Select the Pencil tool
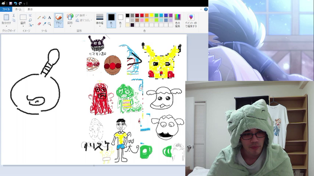The width and height of the screenshot is (314, 176). tap(39, 18)
